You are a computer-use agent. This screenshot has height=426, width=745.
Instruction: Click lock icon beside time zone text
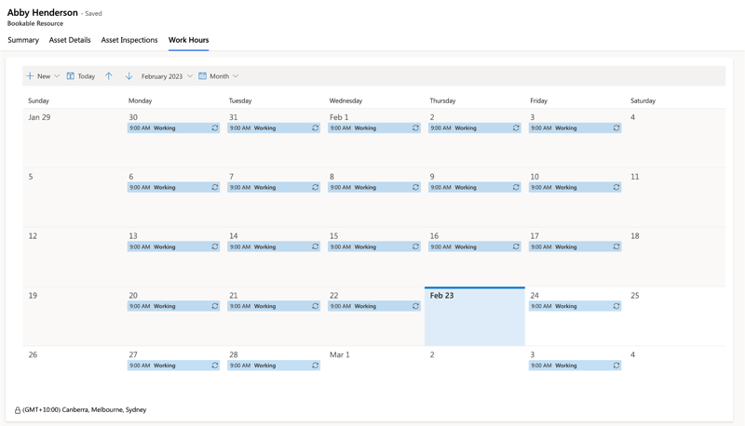coord(18,410)
